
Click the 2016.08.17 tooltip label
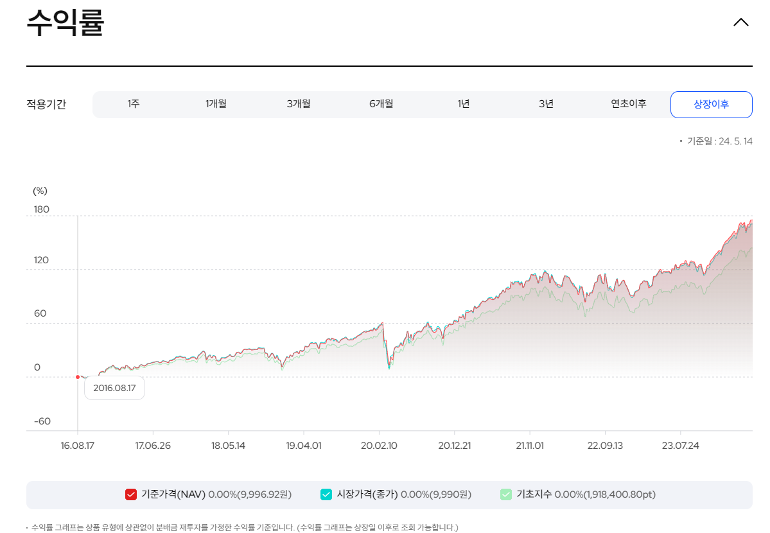(x=114, y=388)
